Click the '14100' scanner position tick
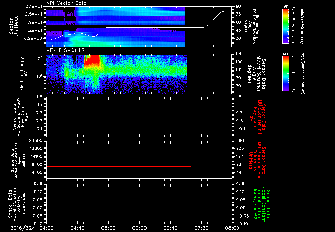The image size is (335, 232). (x=36, y=156)
